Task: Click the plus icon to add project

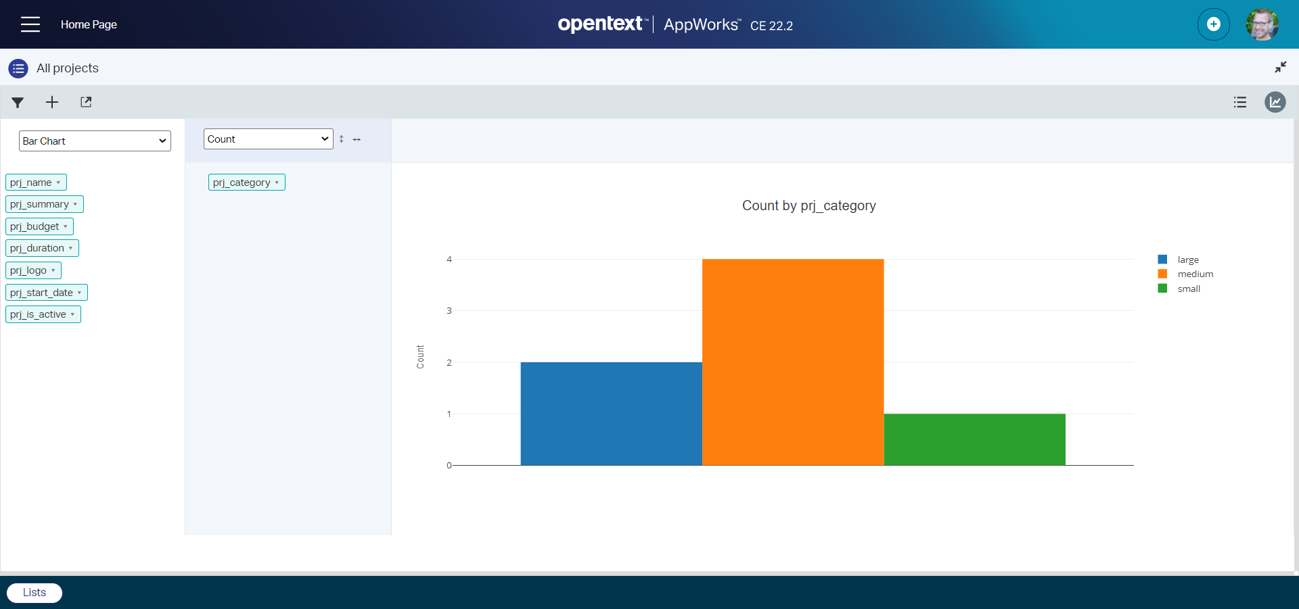Action: click(x=52, y=102)
